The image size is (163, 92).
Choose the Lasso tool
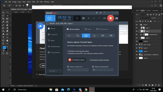tap(3, 16)
